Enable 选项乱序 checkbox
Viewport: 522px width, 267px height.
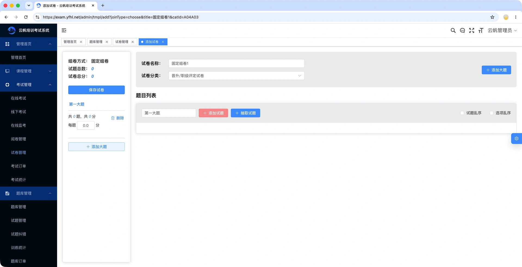491,113
